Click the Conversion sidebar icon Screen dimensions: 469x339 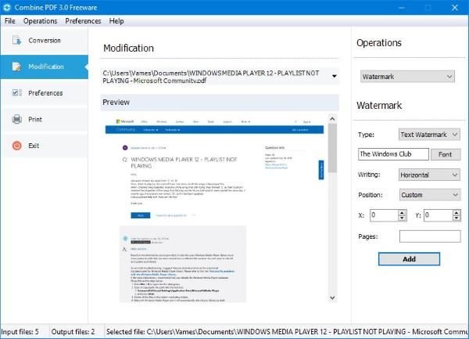pos(16,41)
